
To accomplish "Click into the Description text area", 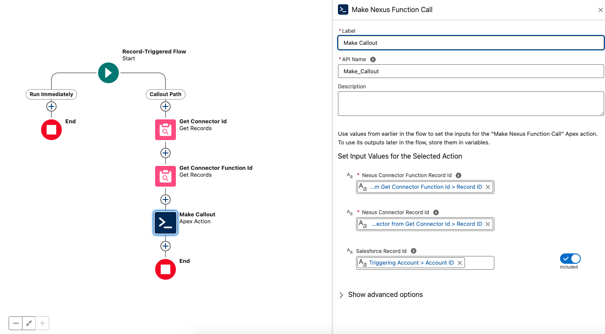I will [471, 103].
